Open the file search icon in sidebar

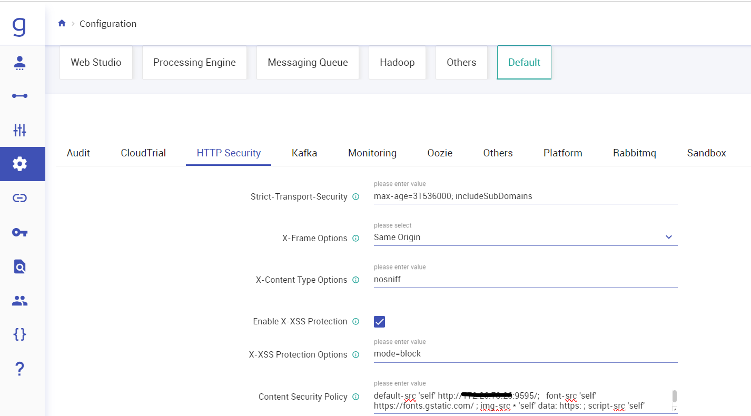(x=19, y=266)
